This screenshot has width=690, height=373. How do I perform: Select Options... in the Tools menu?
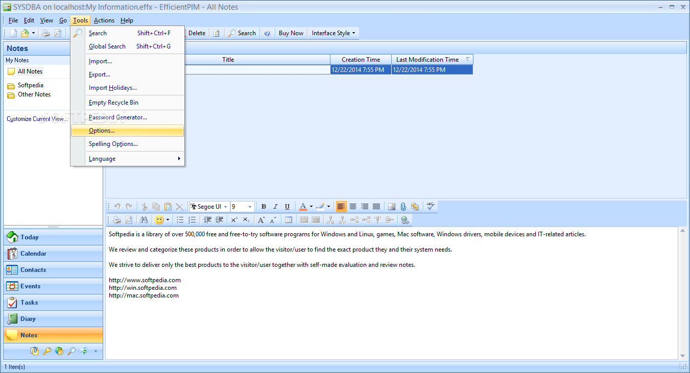pos(127,131)
